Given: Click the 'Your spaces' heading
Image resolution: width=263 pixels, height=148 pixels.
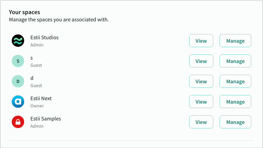Looking at the screenshot, I should pyautogui.click(x=25, y=12).
